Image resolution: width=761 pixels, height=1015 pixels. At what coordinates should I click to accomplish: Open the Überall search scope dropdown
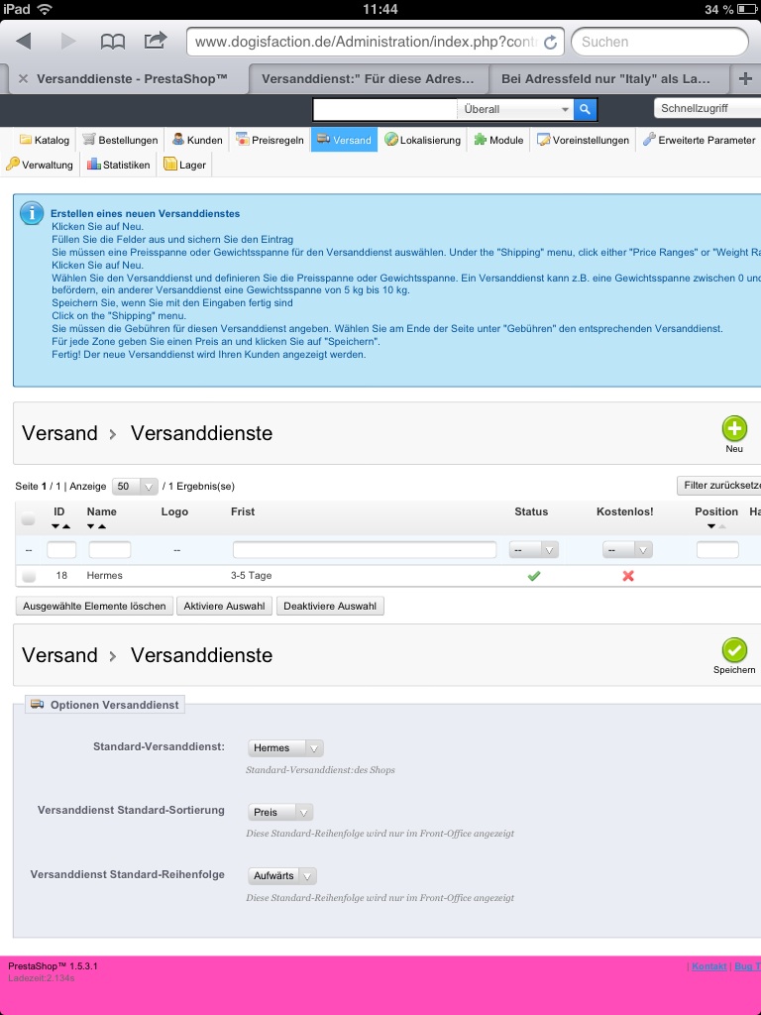click(515, 109)
